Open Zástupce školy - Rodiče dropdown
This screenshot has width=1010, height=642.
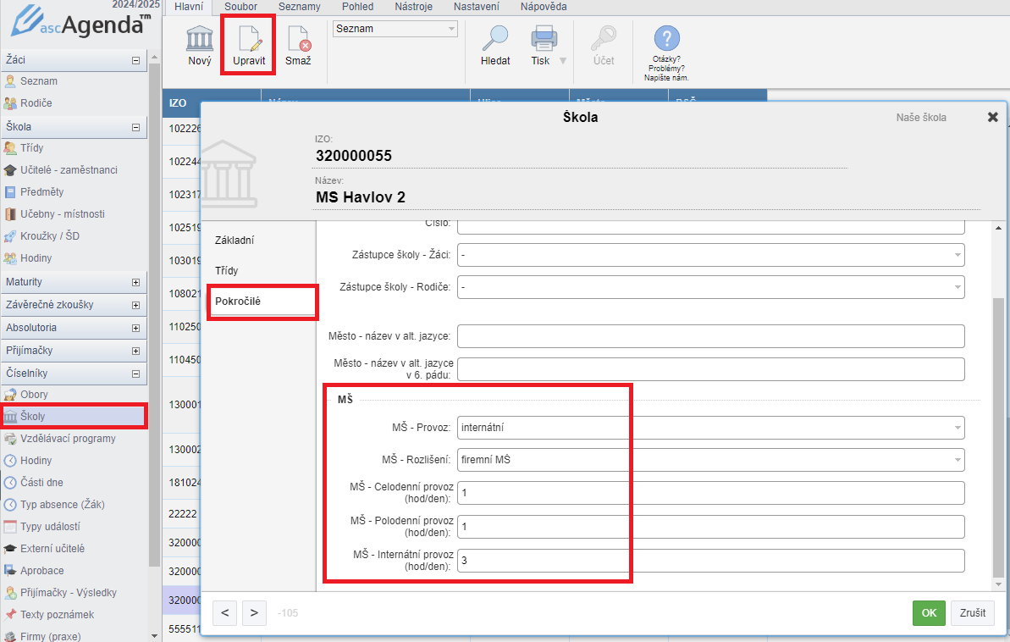(710, 287)
